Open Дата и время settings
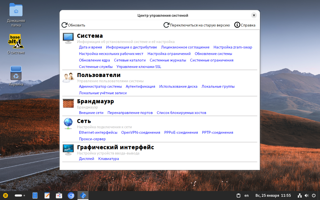This screenshot has width=320, height=200. [90, 47]
